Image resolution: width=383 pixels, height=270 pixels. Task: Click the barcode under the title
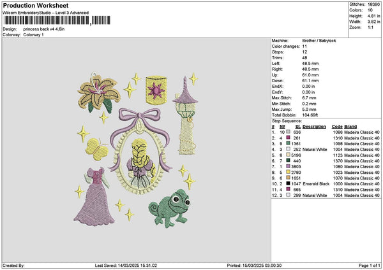[57, 20]
